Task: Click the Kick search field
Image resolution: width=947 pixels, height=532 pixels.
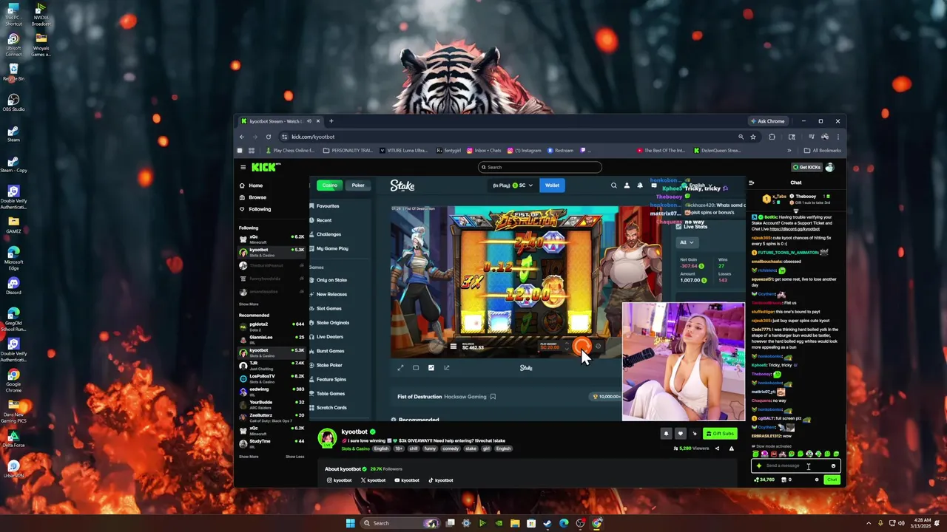Action: click(539, 167)
